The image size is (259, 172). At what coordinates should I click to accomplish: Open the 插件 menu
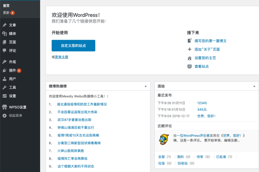pyautogui.click(x=12, y=71)
